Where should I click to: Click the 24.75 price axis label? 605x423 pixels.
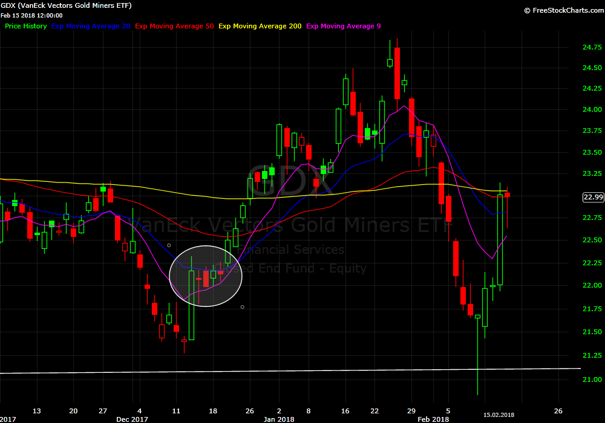pyautogui.click(x=592, y=47)
